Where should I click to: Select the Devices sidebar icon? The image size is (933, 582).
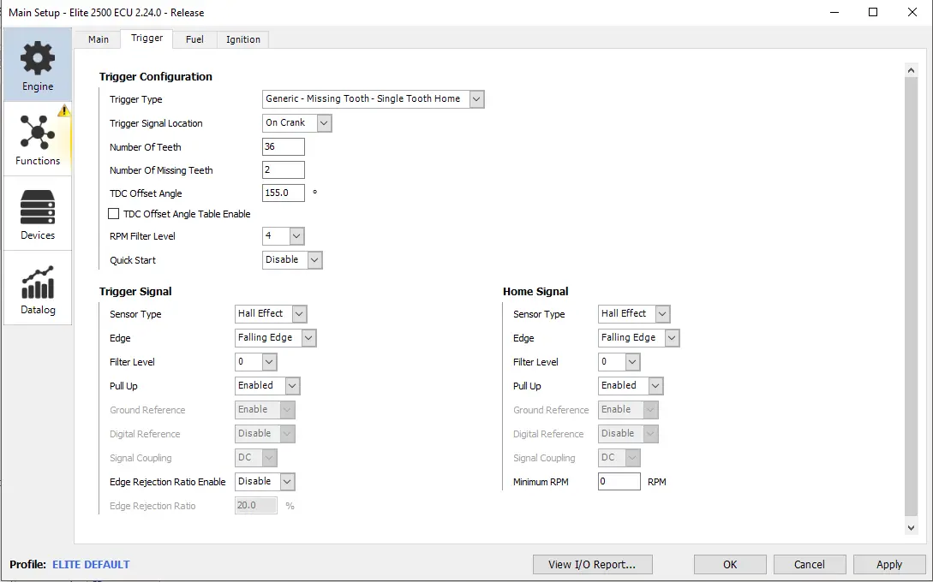38,207
